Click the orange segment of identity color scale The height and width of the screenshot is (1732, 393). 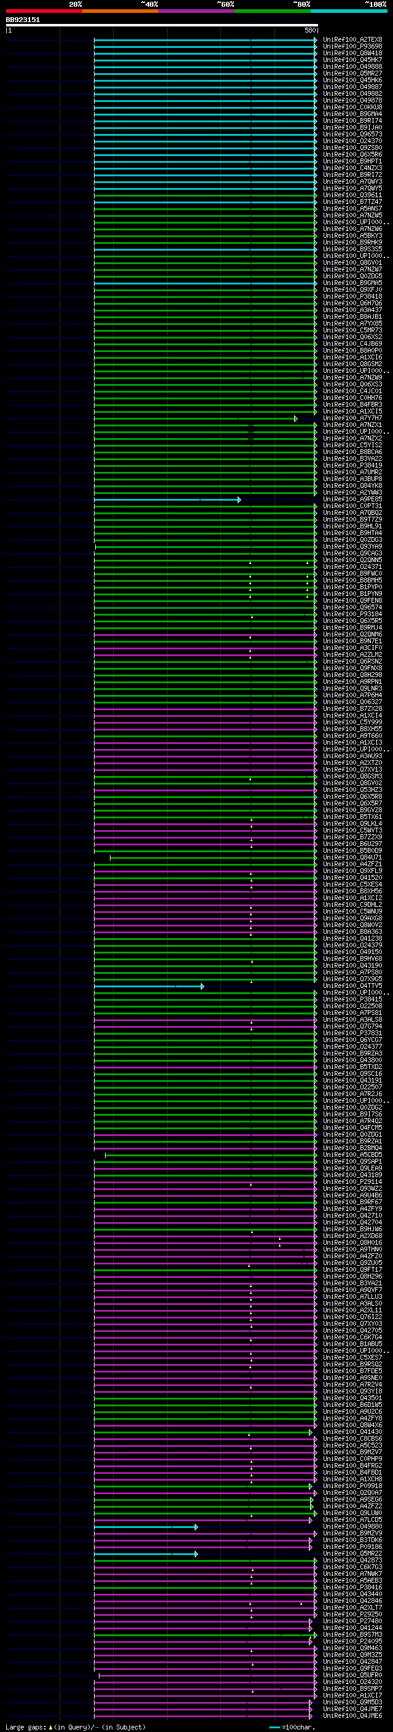point(120,11)
